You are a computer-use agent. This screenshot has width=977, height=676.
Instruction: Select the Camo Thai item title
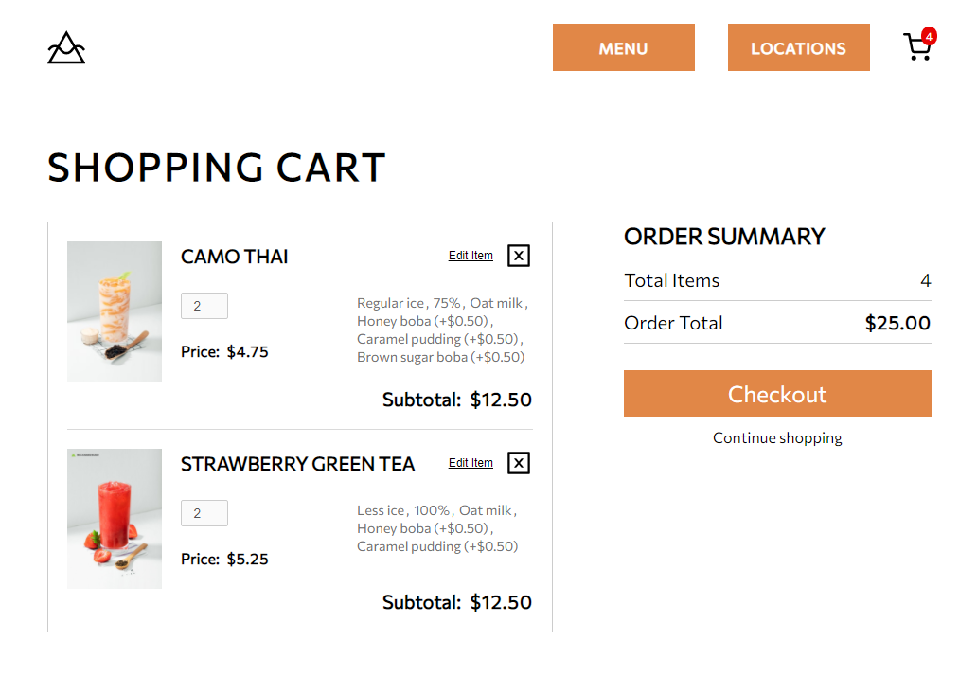click(x=234, y=257)
